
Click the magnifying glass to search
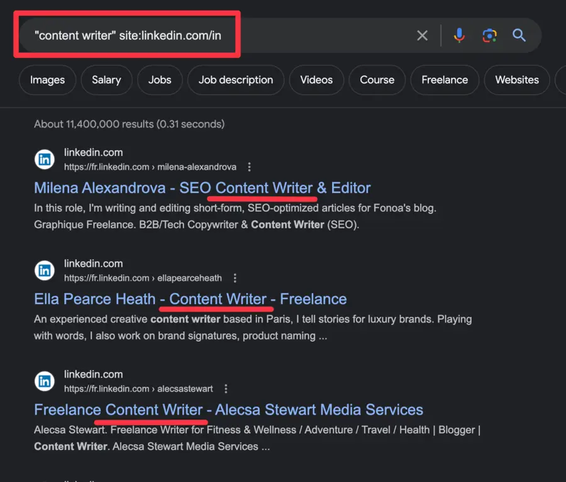tap(519, 35)
